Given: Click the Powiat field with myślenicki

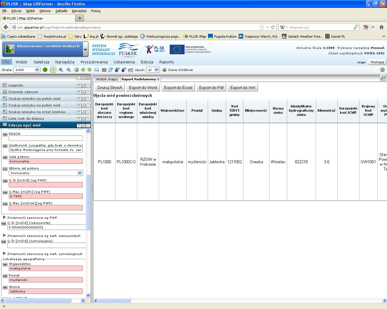Looking at the screenshot, I should (x=46, y=280).
